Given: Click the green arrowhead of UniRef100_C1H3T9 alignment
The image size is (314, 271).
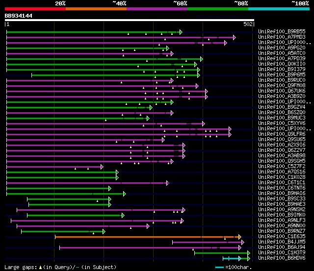Looking at the screenshot, I should click(x=249, y=253).
